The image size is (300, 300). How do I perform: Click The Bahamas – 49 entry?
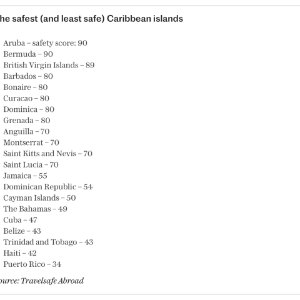click(x=35, y=209)
